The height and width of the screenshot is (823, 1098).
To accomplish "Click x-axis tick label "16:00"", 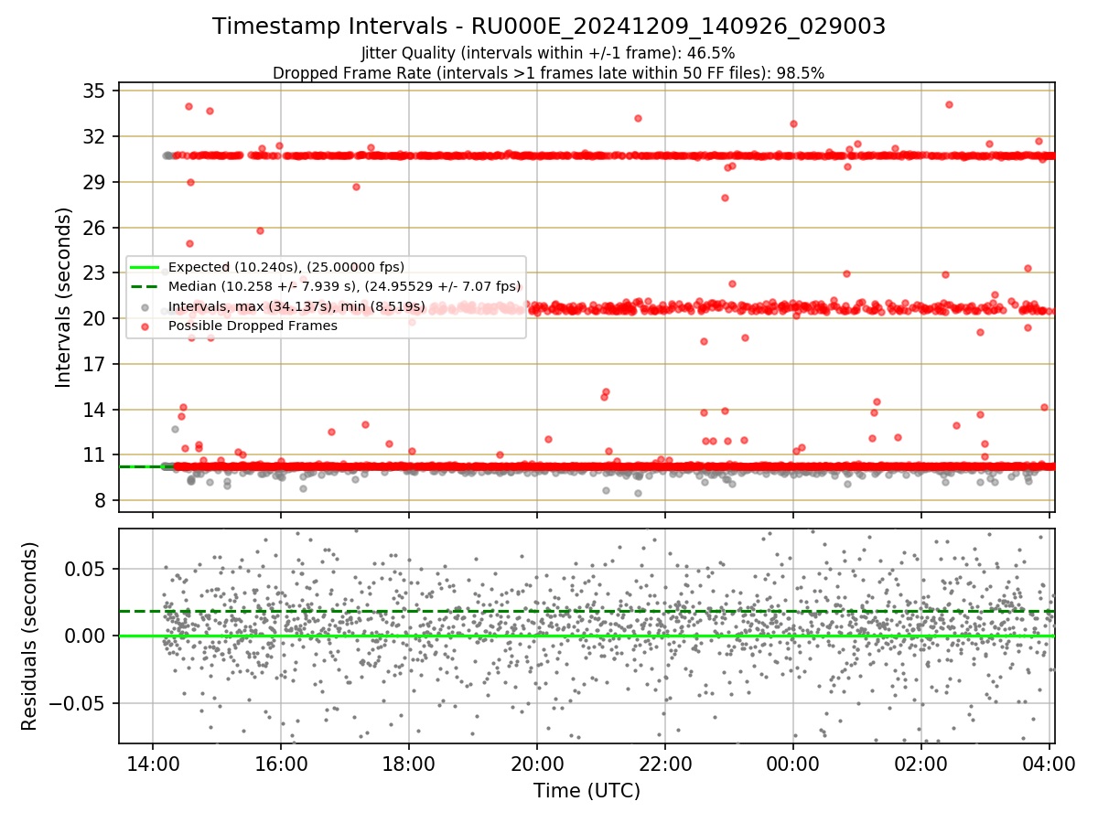I will tap(280, 764).
